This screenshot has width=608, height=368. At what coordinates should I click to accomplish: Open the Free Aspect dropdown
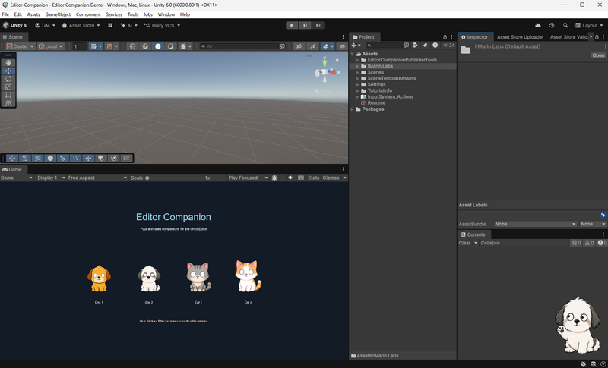point(97,178)
